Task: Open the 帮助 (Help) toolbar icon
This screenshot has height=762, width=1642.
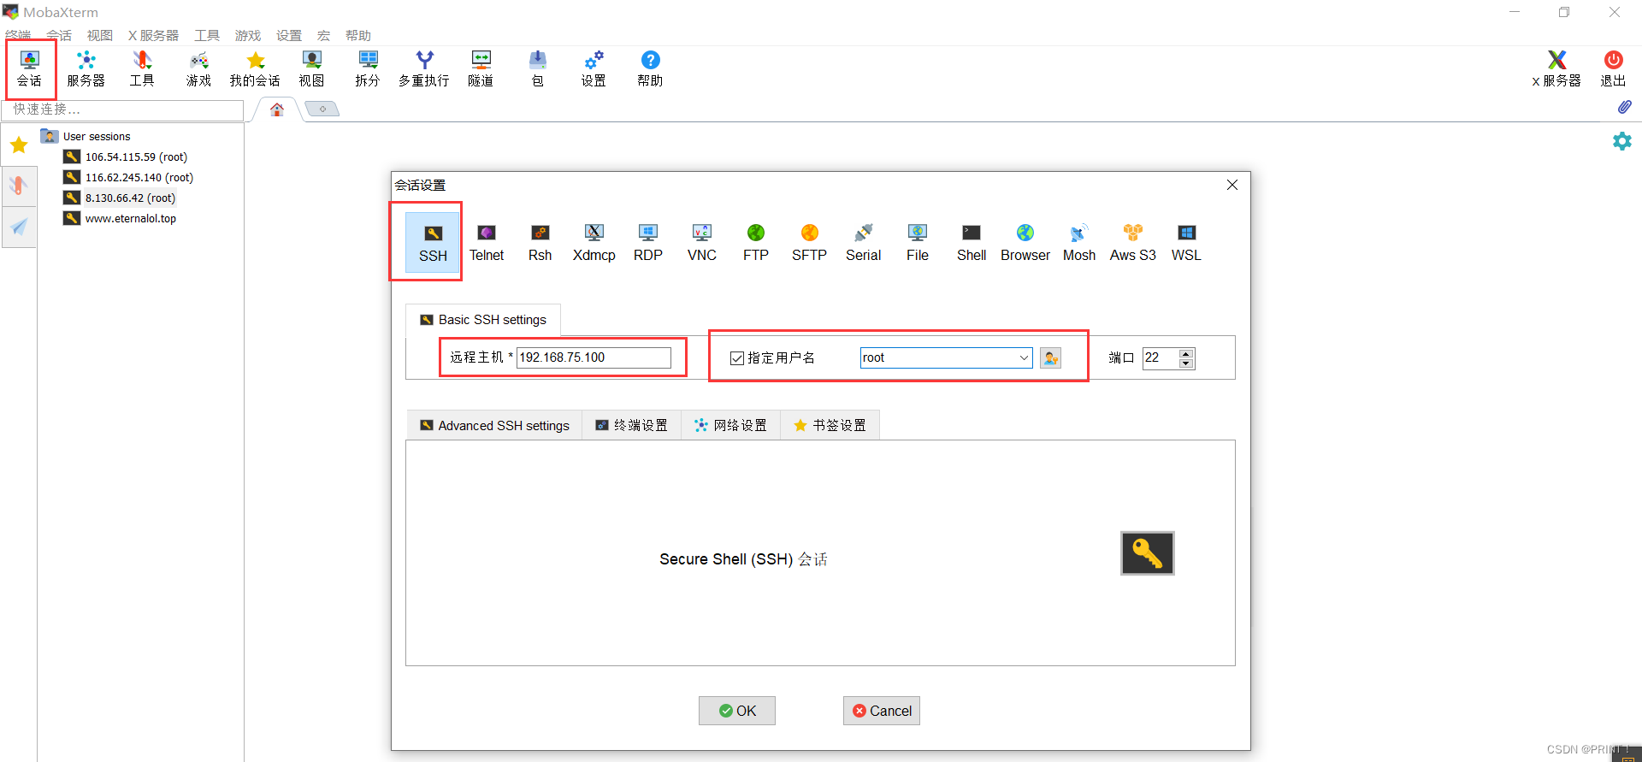Action: click(650, 68)
